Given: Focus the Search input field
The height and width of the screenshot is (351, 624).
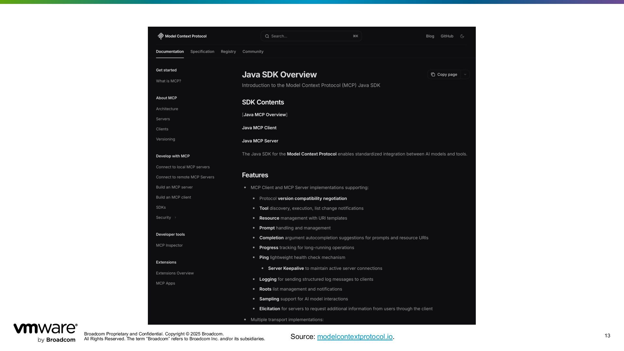Looking at the screenshot, I should (x=311, y=36).
